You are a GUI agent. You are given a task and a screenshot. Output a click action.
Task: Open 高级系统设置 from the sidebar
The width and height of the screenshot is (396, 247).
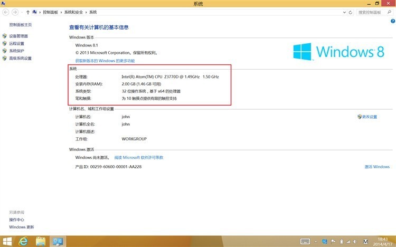click(21, 59)
